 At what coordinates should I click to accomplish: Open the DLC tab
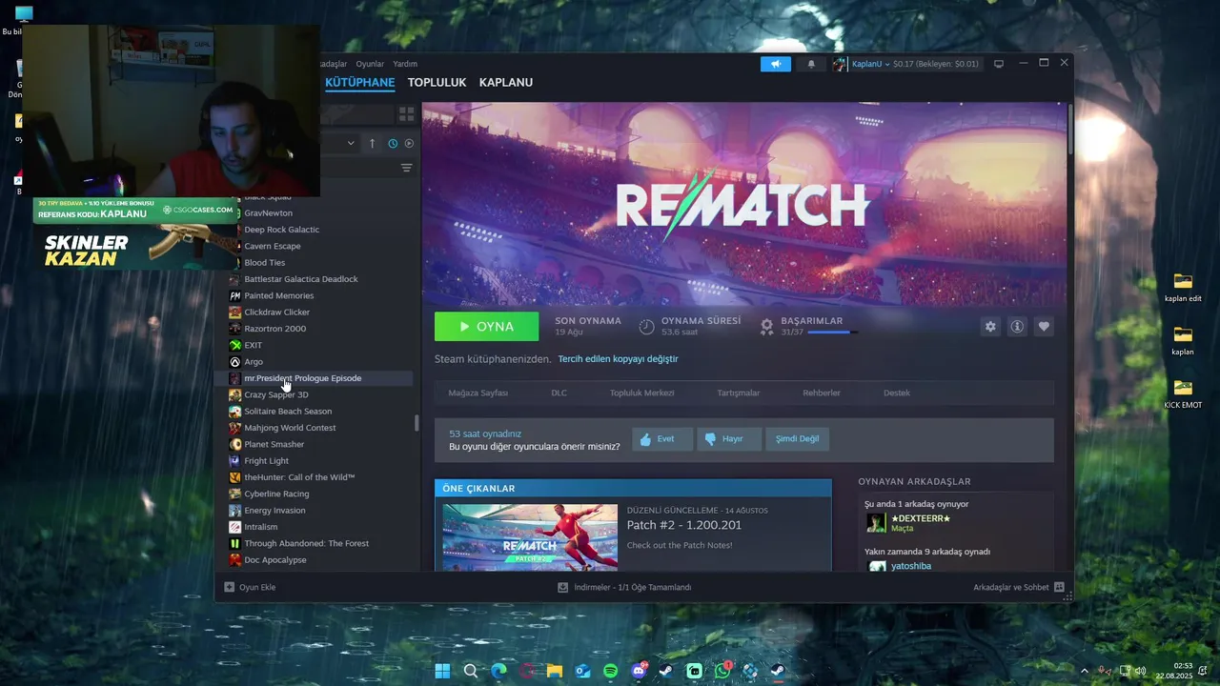559,393
